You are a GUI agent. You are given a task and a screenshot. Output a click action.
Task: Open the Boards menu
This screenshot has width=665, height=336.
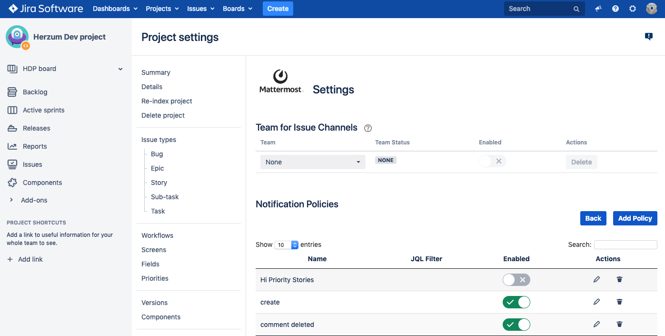[x=237, y=9]
